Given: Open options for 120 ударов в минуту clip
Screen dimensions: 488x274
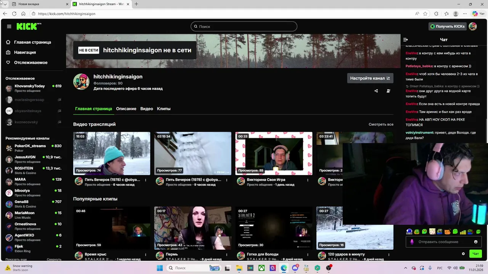Looking at the screenshot, I should coord(389,255).
